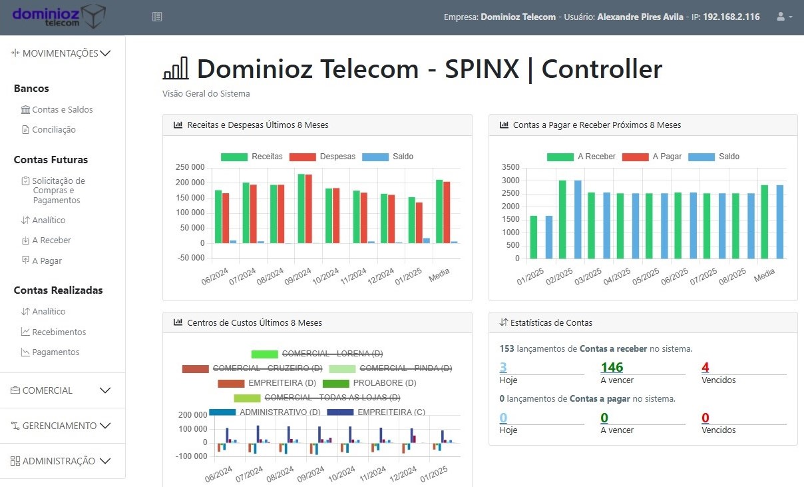Click the Media Saldo blue bar in Contas chart
Screen dimensions: 804x487
(779, 222)
